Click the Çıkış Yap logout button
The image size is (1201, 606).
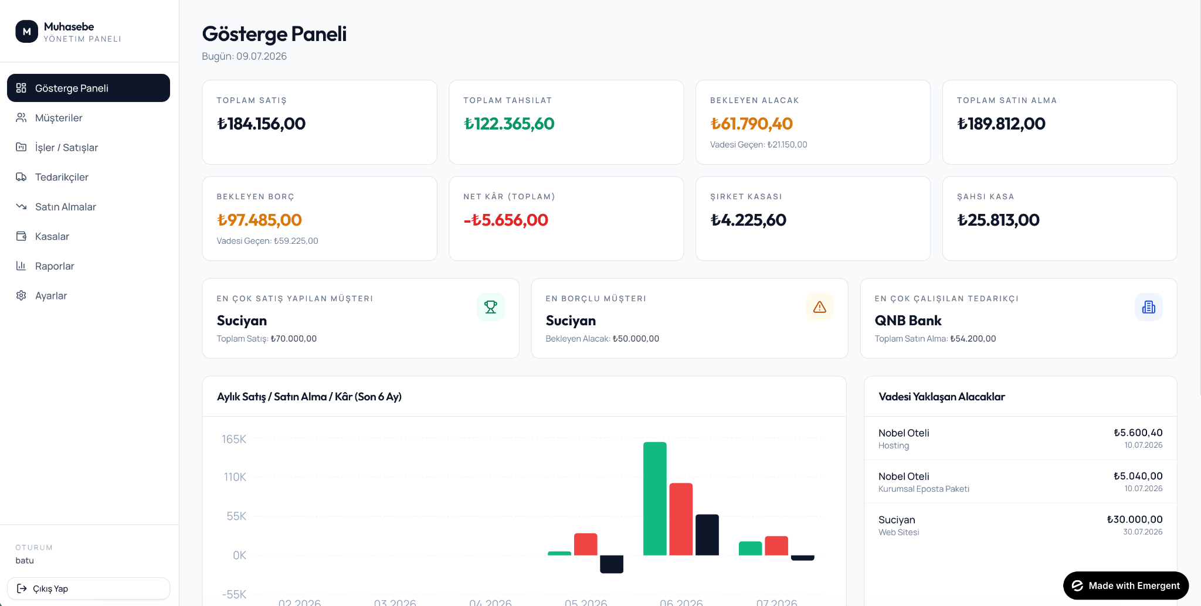(x=89, y=588)
